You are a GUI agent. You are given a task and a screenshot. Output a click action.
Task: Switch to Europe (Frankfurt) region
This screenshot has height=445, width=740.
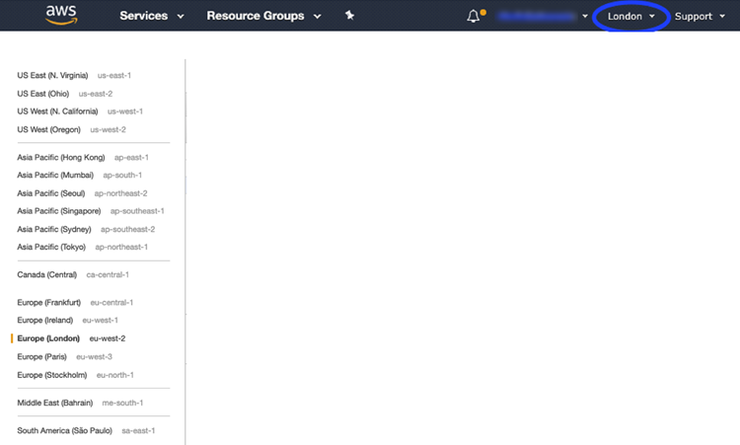pos(48,303)
